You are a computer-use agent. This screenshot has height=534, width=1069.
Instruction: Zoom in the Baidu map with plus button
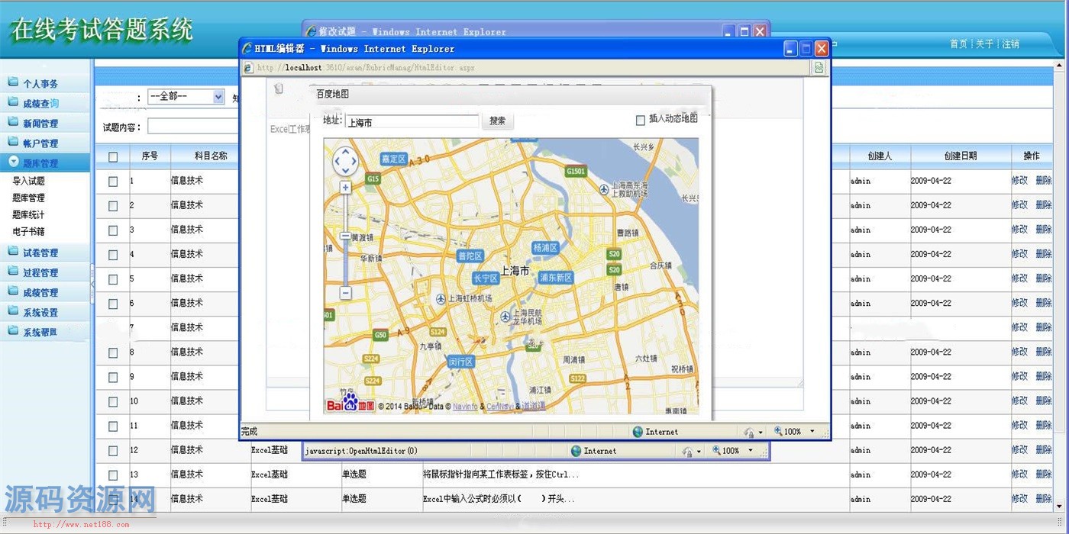[345, 188]
